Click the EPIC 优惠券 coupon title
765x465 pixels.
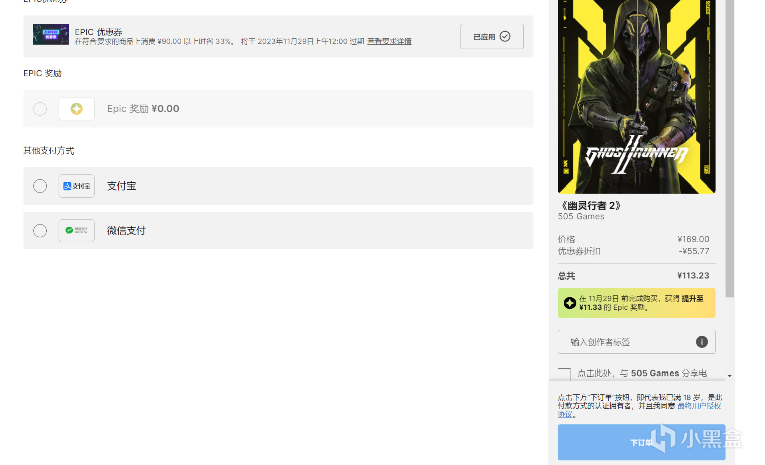click(x=99, y=32)
